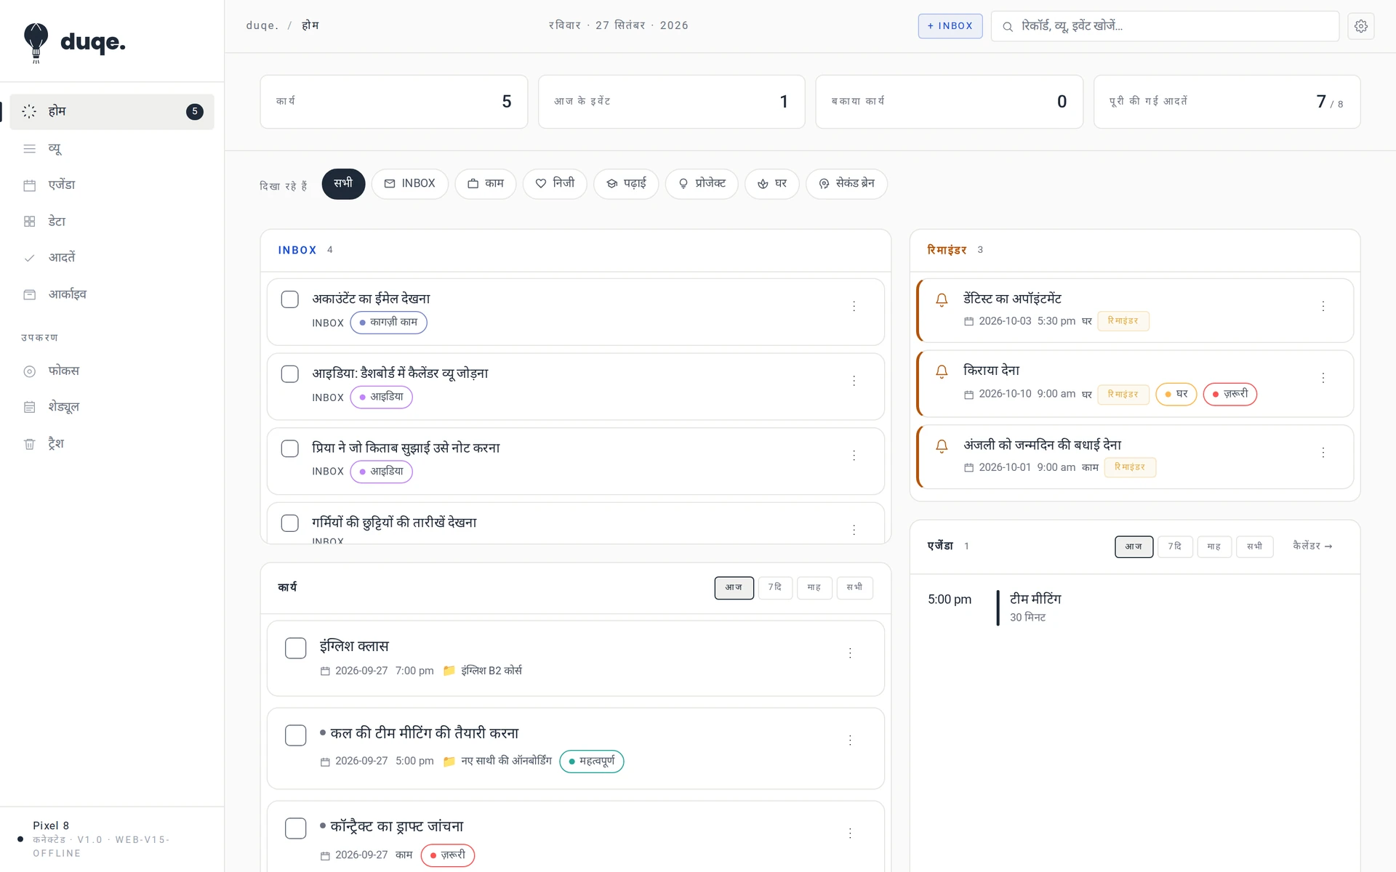Check कल की टीम मीटिंग की तैयारी
This screenshot has width=1396, height=872.
(x=295, y=735)
